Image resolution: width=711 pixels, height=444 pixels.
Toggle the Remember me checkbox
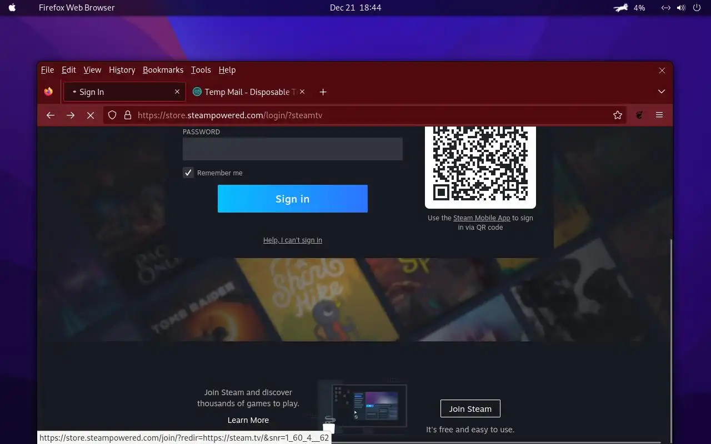point(188,173)
